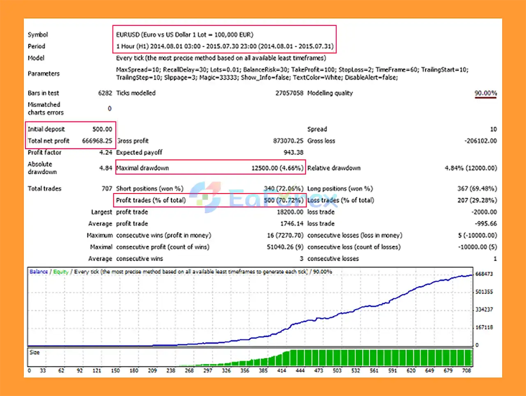Click the 708 trade marker on x-axis
This screenshot has height=396, width=526.
(x=466, y=371)
